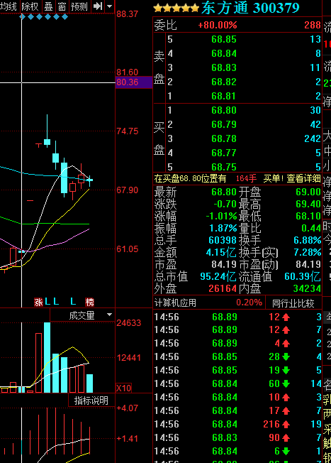331x463 pixels.
Task: Toggle 除权 adjustment button
Action: 30,6
